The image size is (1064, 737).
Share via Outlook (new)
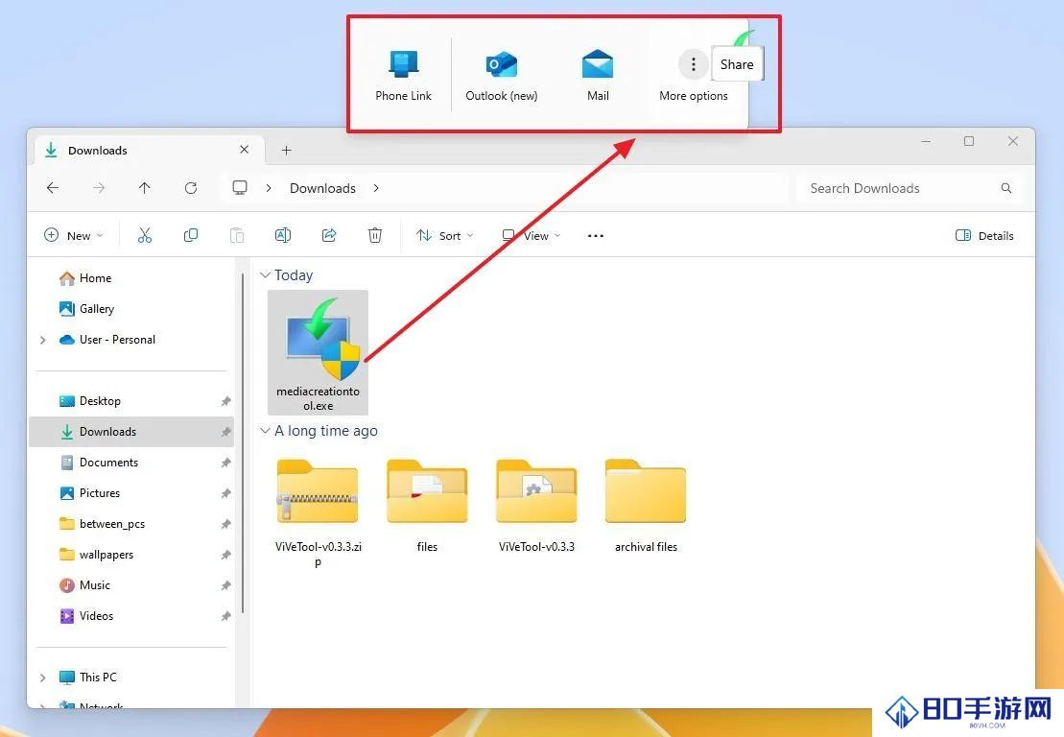[502, 75]
